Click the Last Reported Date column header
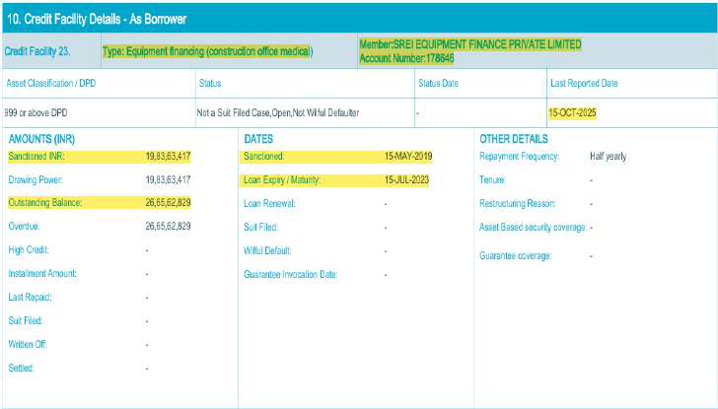The height and width of the screenshot is (409, 718). point(584,83)
